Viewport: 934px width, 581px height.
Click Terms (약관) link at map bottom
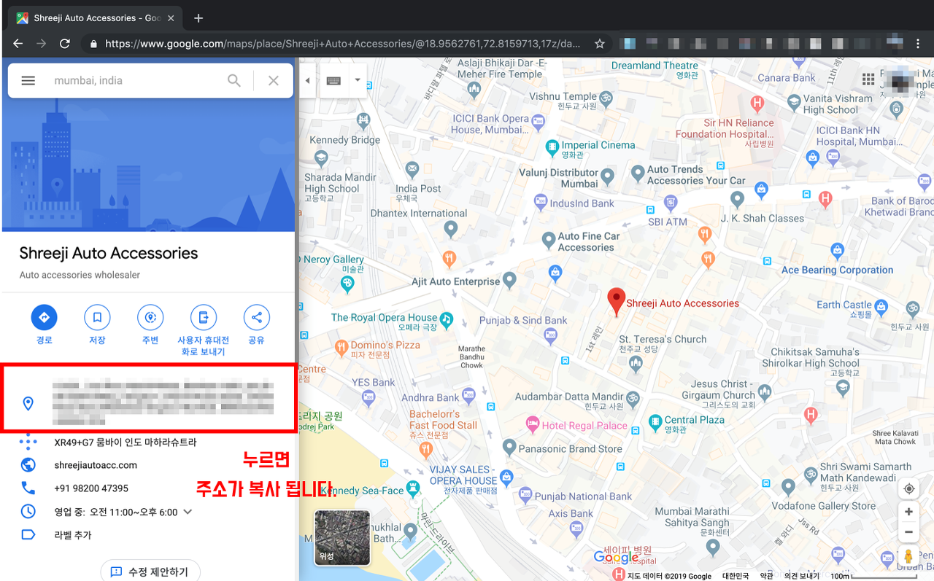click(x=767, y=576)
